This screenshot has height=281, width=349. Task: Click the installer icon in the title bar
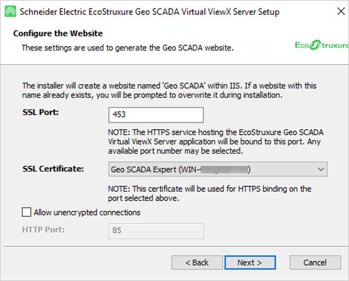click(9, 10)
